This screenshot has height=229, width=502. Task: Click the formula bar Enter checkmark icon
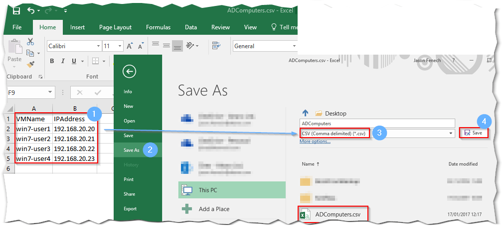tap(98, 93)
